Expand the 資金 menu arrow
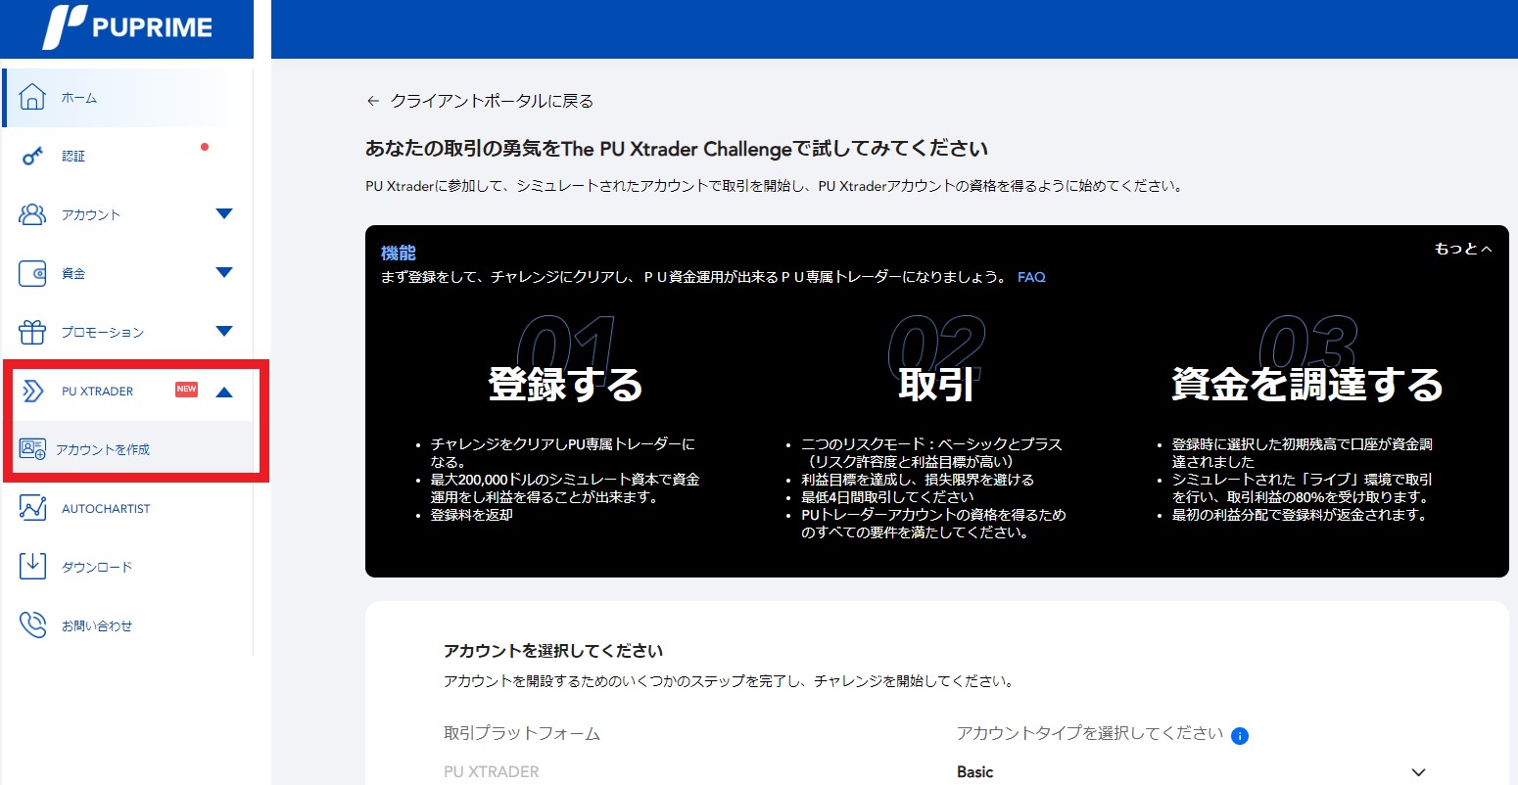 (x=224, y=273)
